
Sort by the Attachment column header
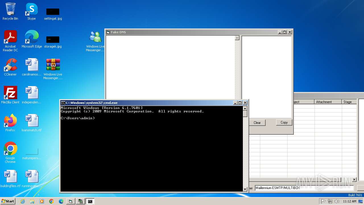click(x=328, y=102)
